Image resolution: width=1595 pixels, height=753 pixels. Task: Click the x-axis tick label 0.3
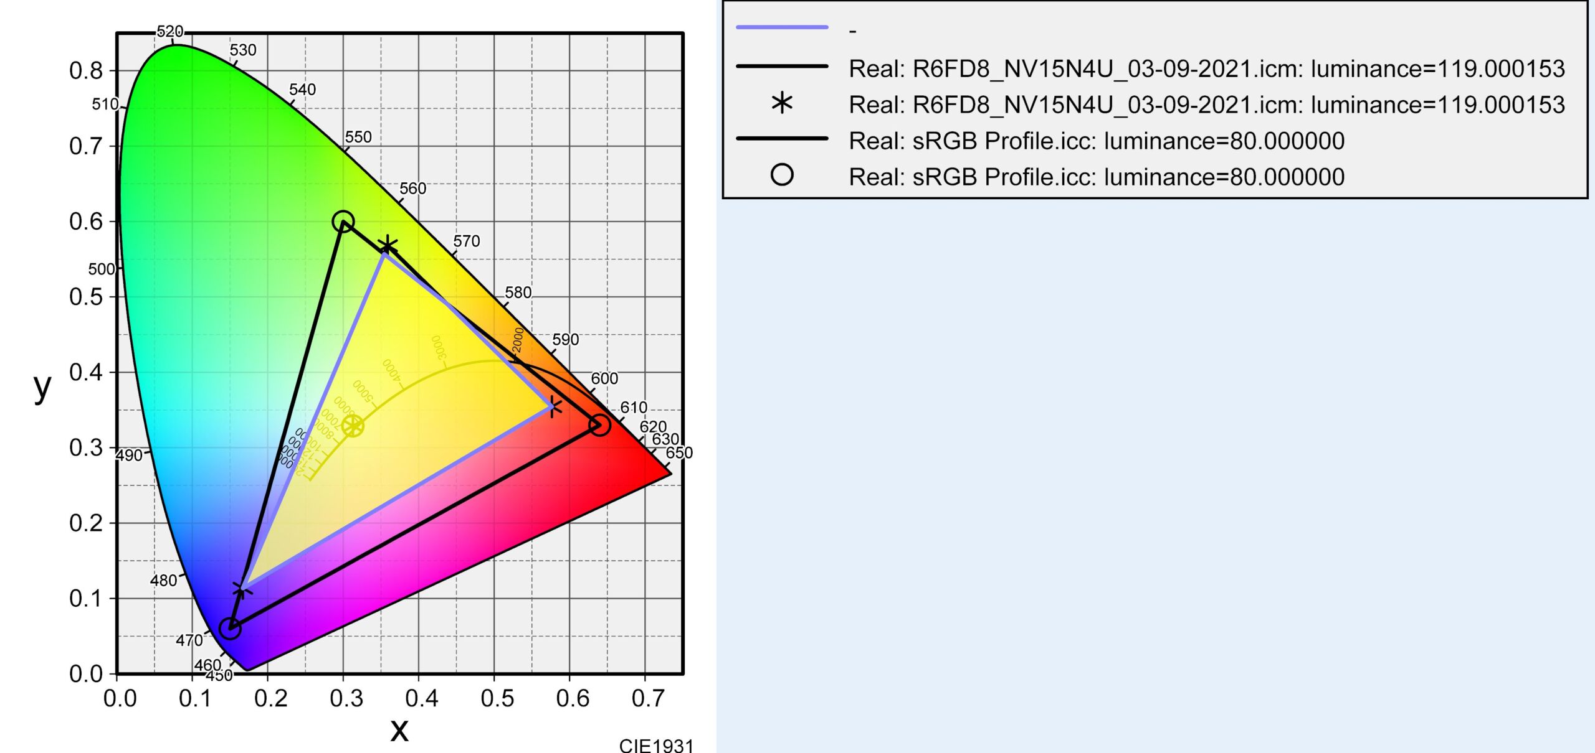pos(346,698)
